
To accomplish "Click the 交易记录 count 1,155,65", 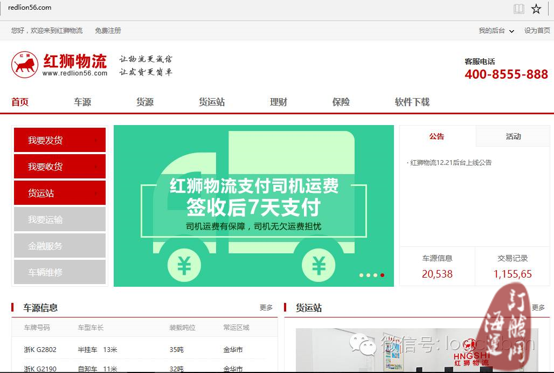I will tap(513, 274).
